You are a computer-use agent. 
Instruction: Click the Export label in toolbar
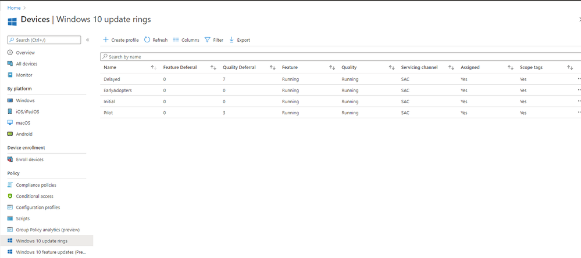pos(244,40)
